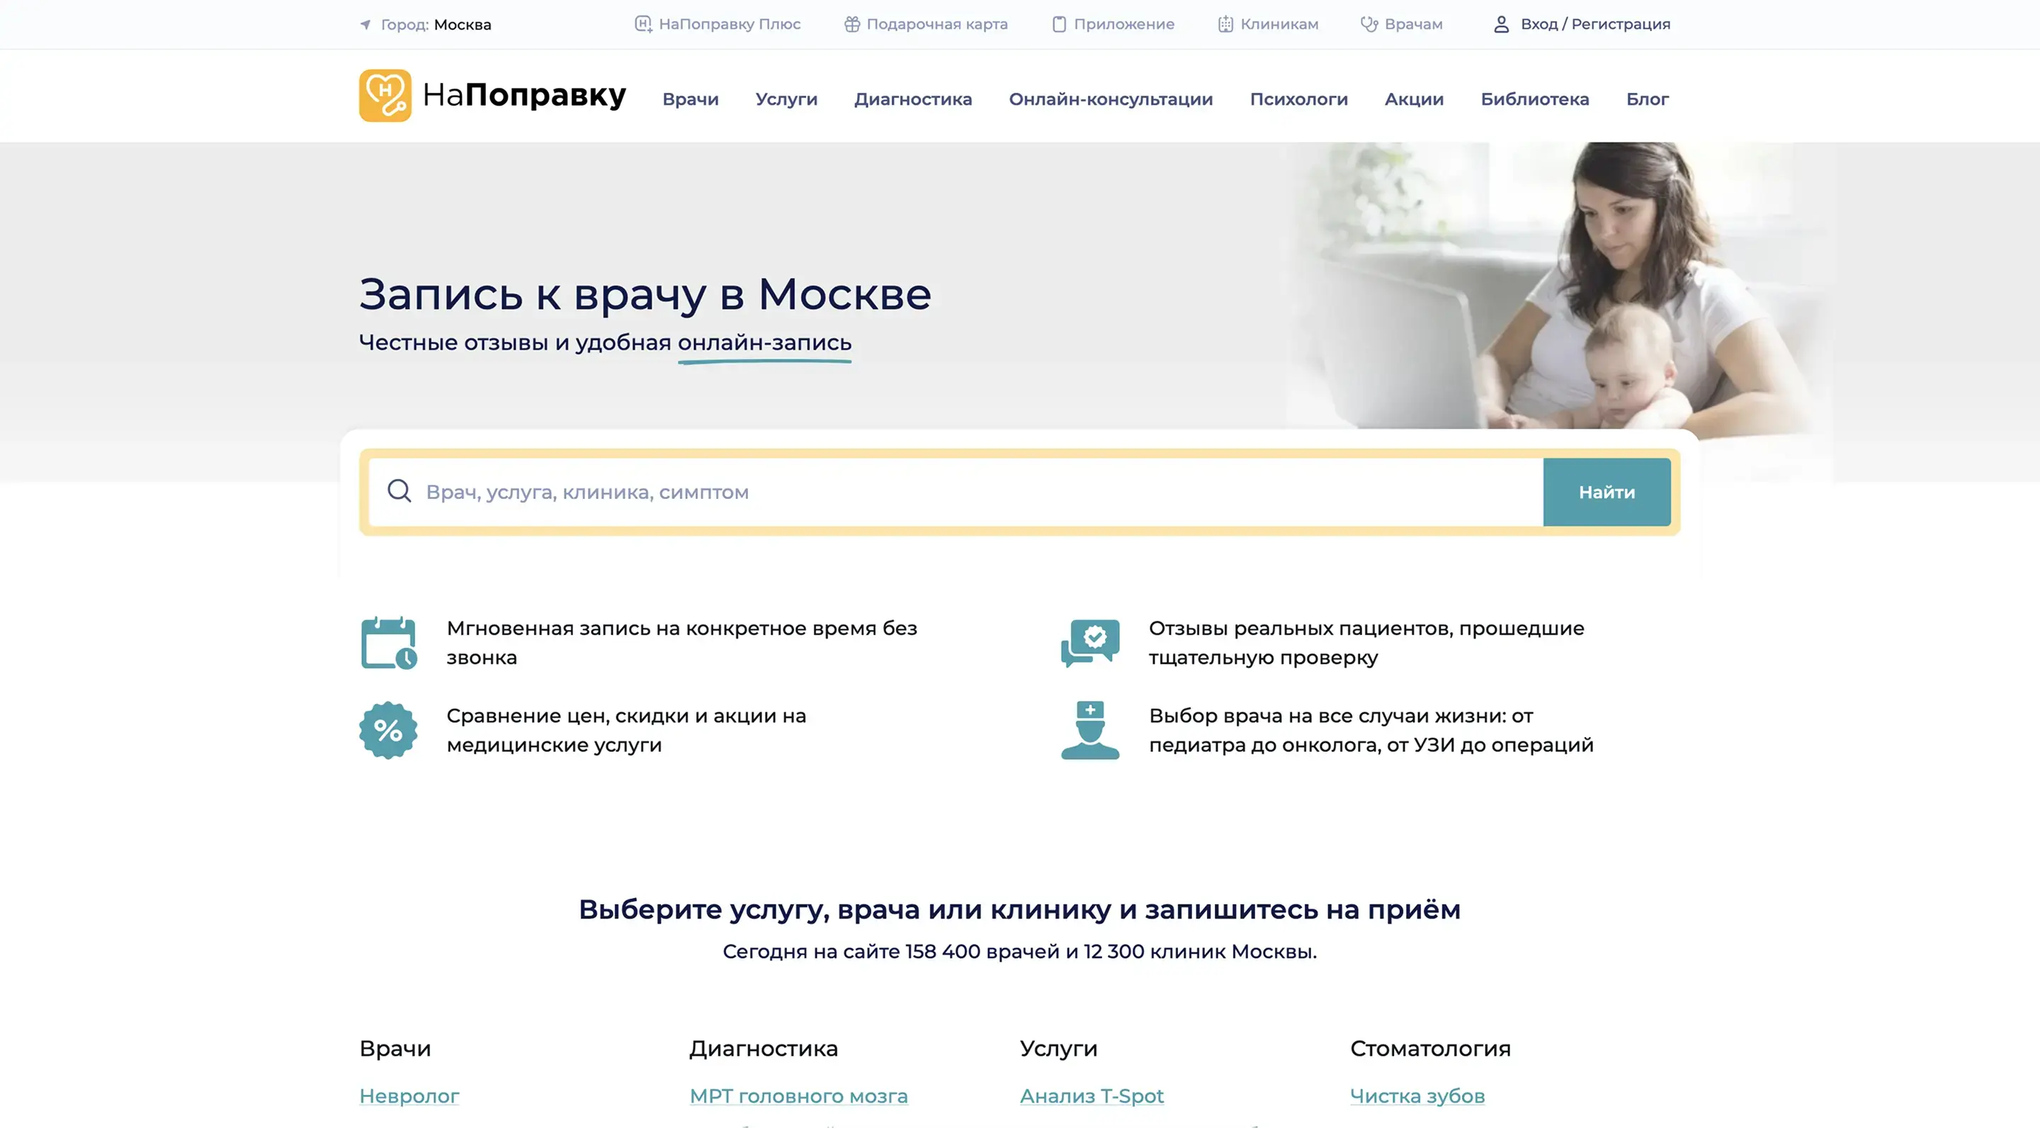Image resolution: width=2040 pixels, height=1148 pixels.
Task: Focus the Врач, услуга, клиника search input
Action: pyautogui.click(x=951, y=492)
